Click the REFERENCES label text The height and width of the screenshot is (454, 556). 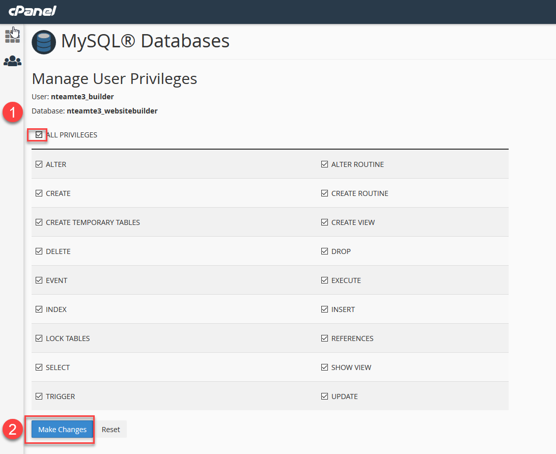coord(352,339)
